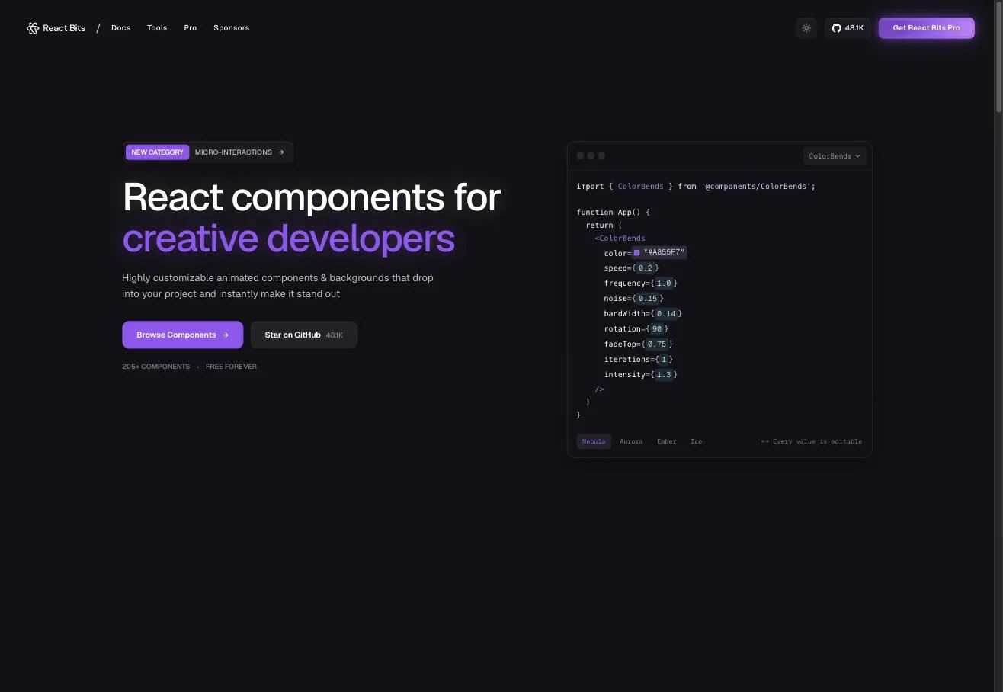Click the MICRO-INTERACTIONS label
This screenshot has height=692, width=1003.
tap(233, 152)
